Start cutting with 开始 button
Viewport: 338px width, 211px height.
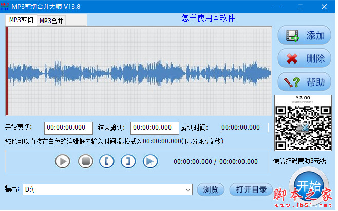(309, 186)
